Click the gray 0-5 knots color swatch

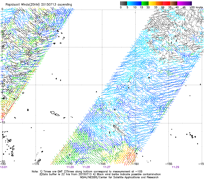coord(124,3)
